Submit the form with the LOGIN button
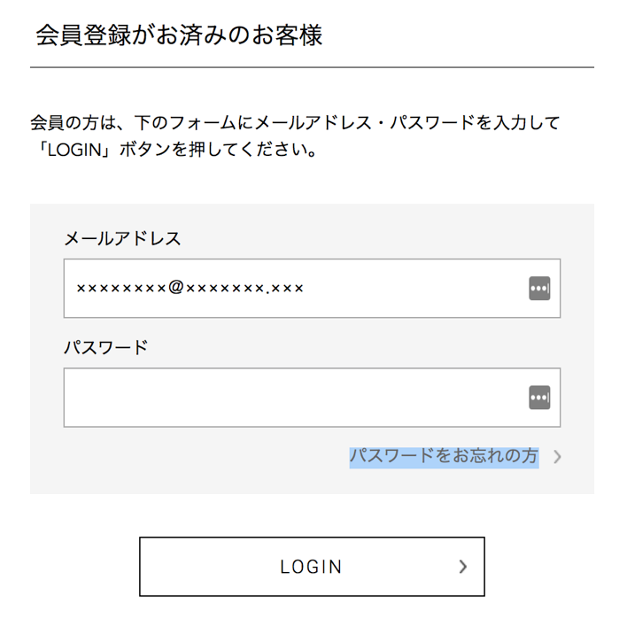Screen dimensions: 627x642 point(312,566)
